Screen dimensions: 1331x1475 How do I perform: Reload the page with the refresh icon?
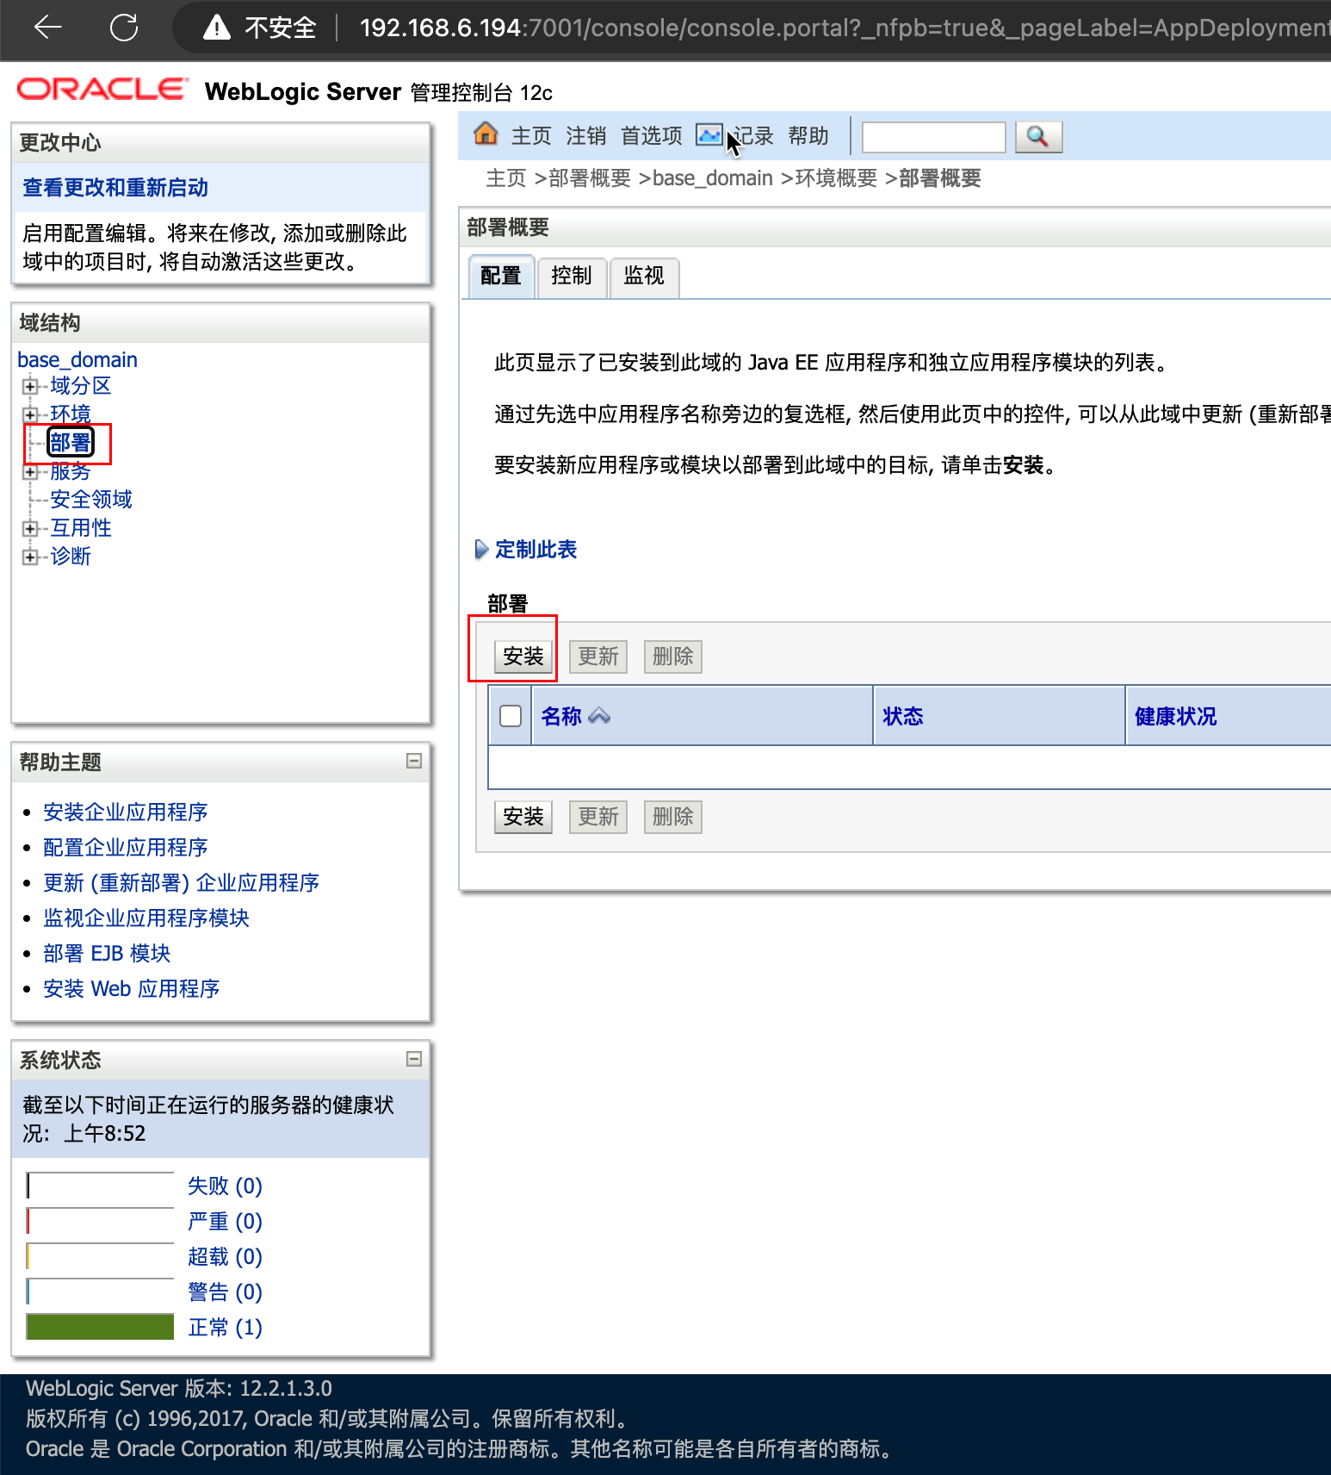pos(124,28)
